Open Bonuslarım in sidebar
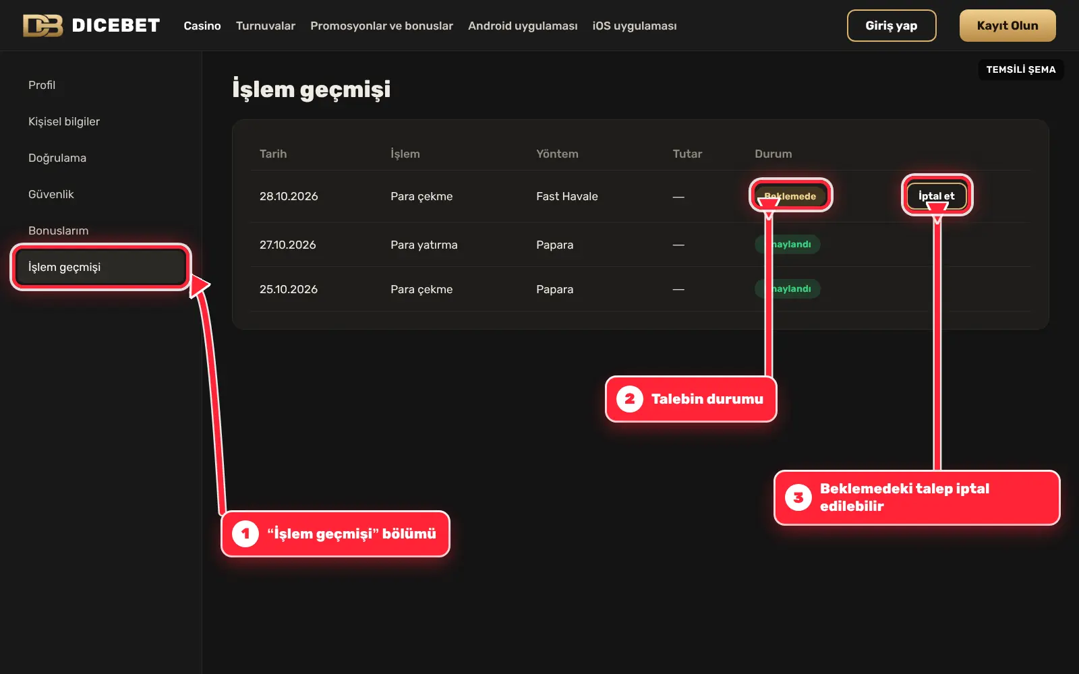Image resolution: width=1079 pixels, height=674 pixels. click(x=59, y=231)
